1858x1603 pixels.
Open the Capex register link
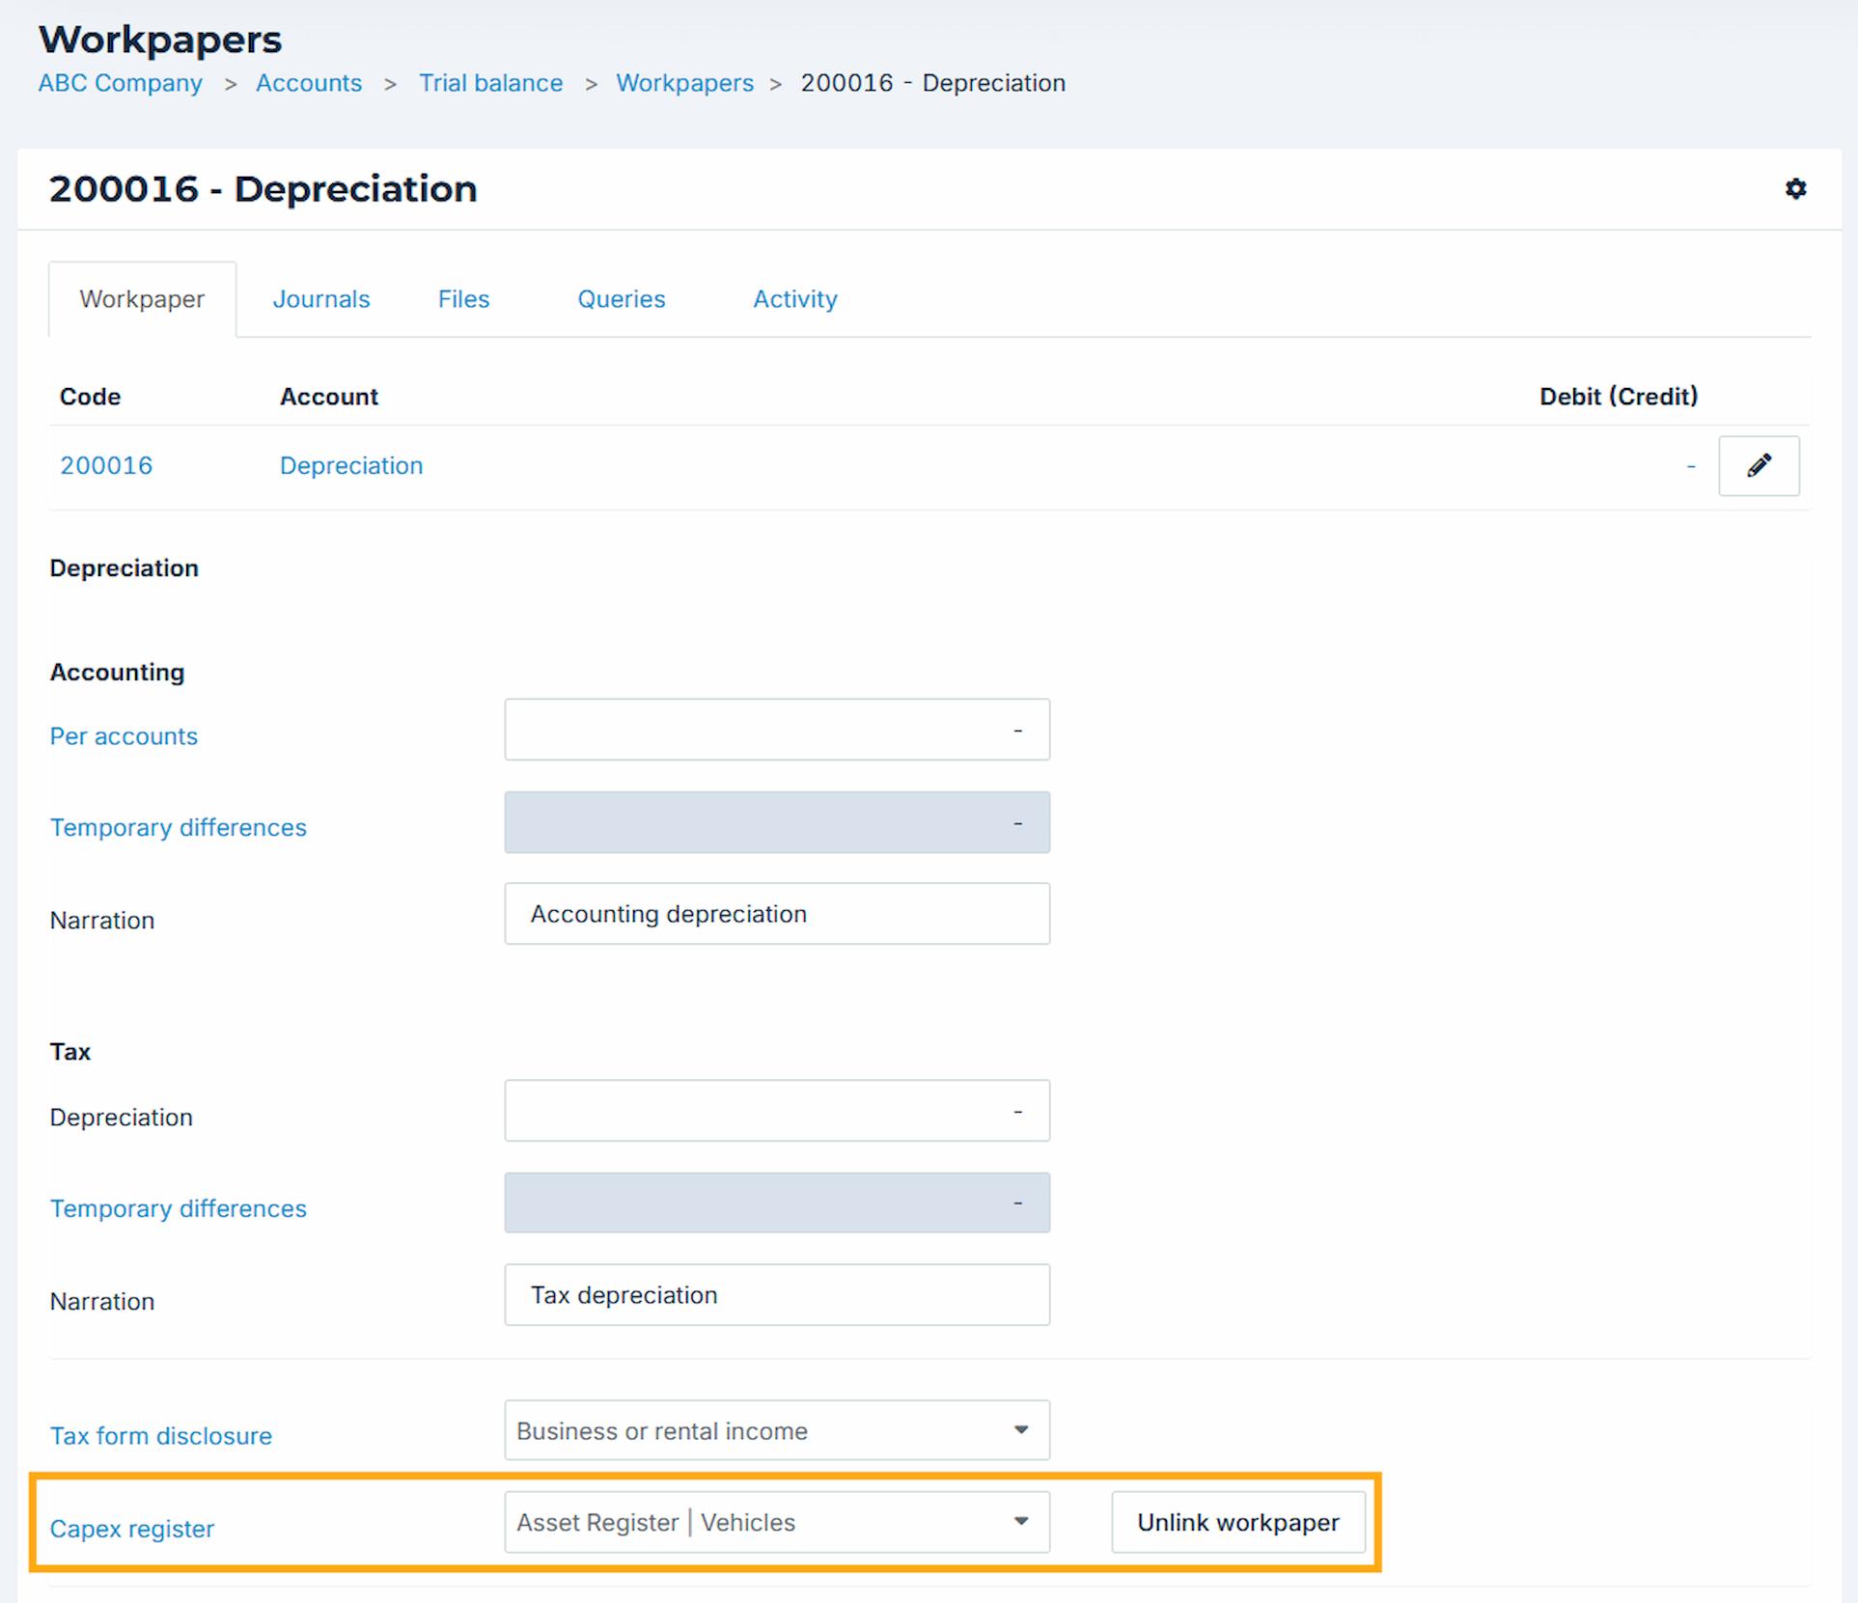point(132,1529)
